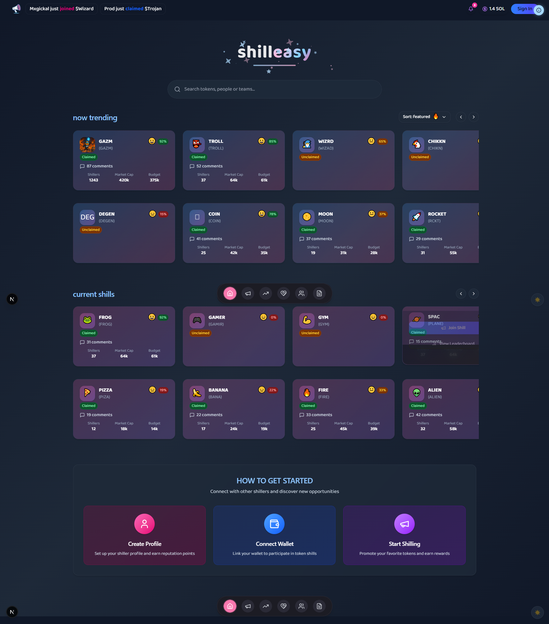Click the Next.js N badge at middle left

[12, 299]
